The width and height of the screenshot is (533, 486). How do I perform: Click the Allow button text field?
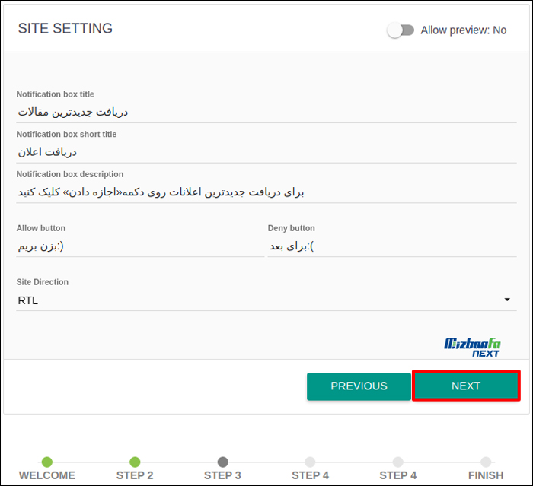tap(140, 246)
